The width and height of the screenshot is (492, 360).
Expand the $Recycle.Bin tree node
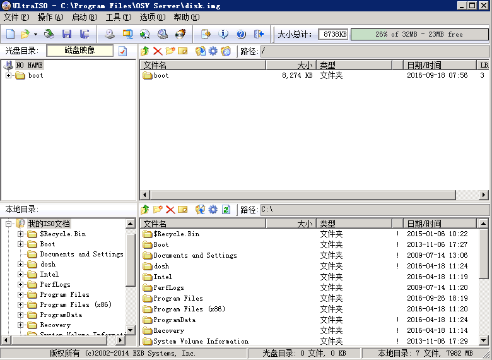pos(20,234)
